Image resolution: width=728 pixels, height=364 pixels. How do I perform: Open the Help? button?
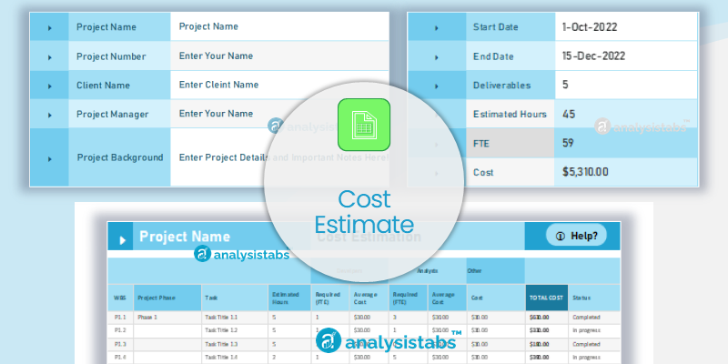tap(576, 236)
